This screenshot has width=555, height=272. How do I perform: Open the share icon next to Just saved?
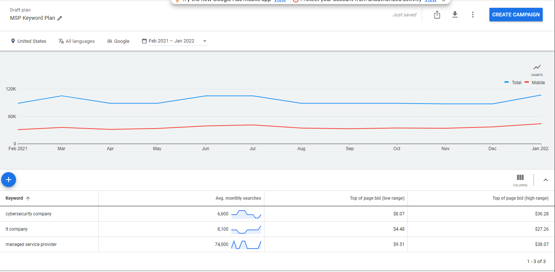[437, 15]
